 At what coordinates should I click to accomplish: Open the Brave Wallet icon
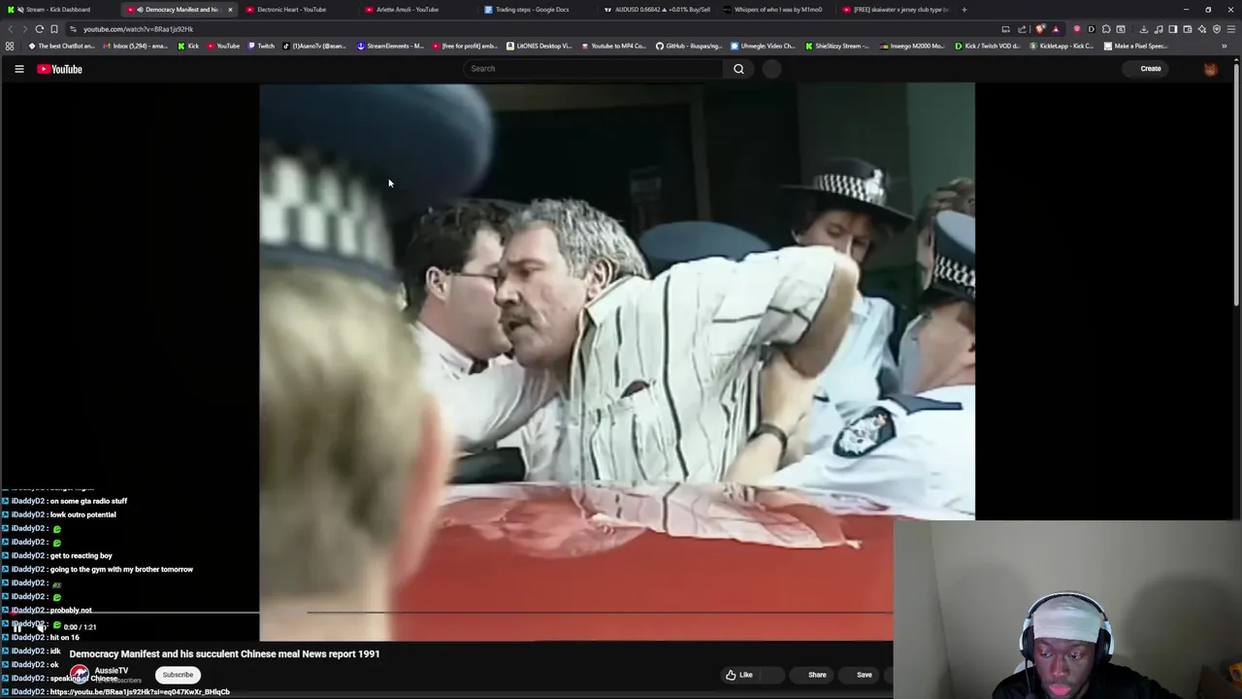click(x=1188, y=29)
